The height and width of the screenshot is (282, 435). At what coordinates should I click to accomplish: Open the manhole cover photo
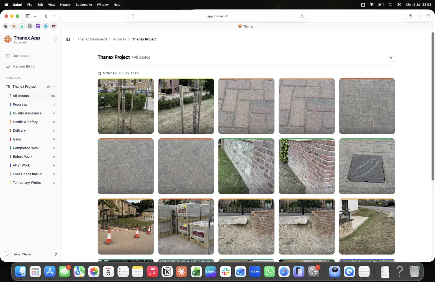pos(367,166)
